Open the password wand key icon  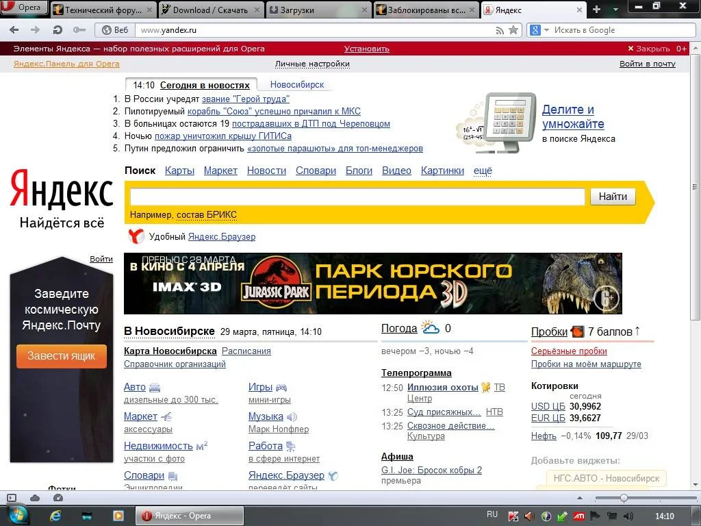pyautogui.click(x=79, y=30)
